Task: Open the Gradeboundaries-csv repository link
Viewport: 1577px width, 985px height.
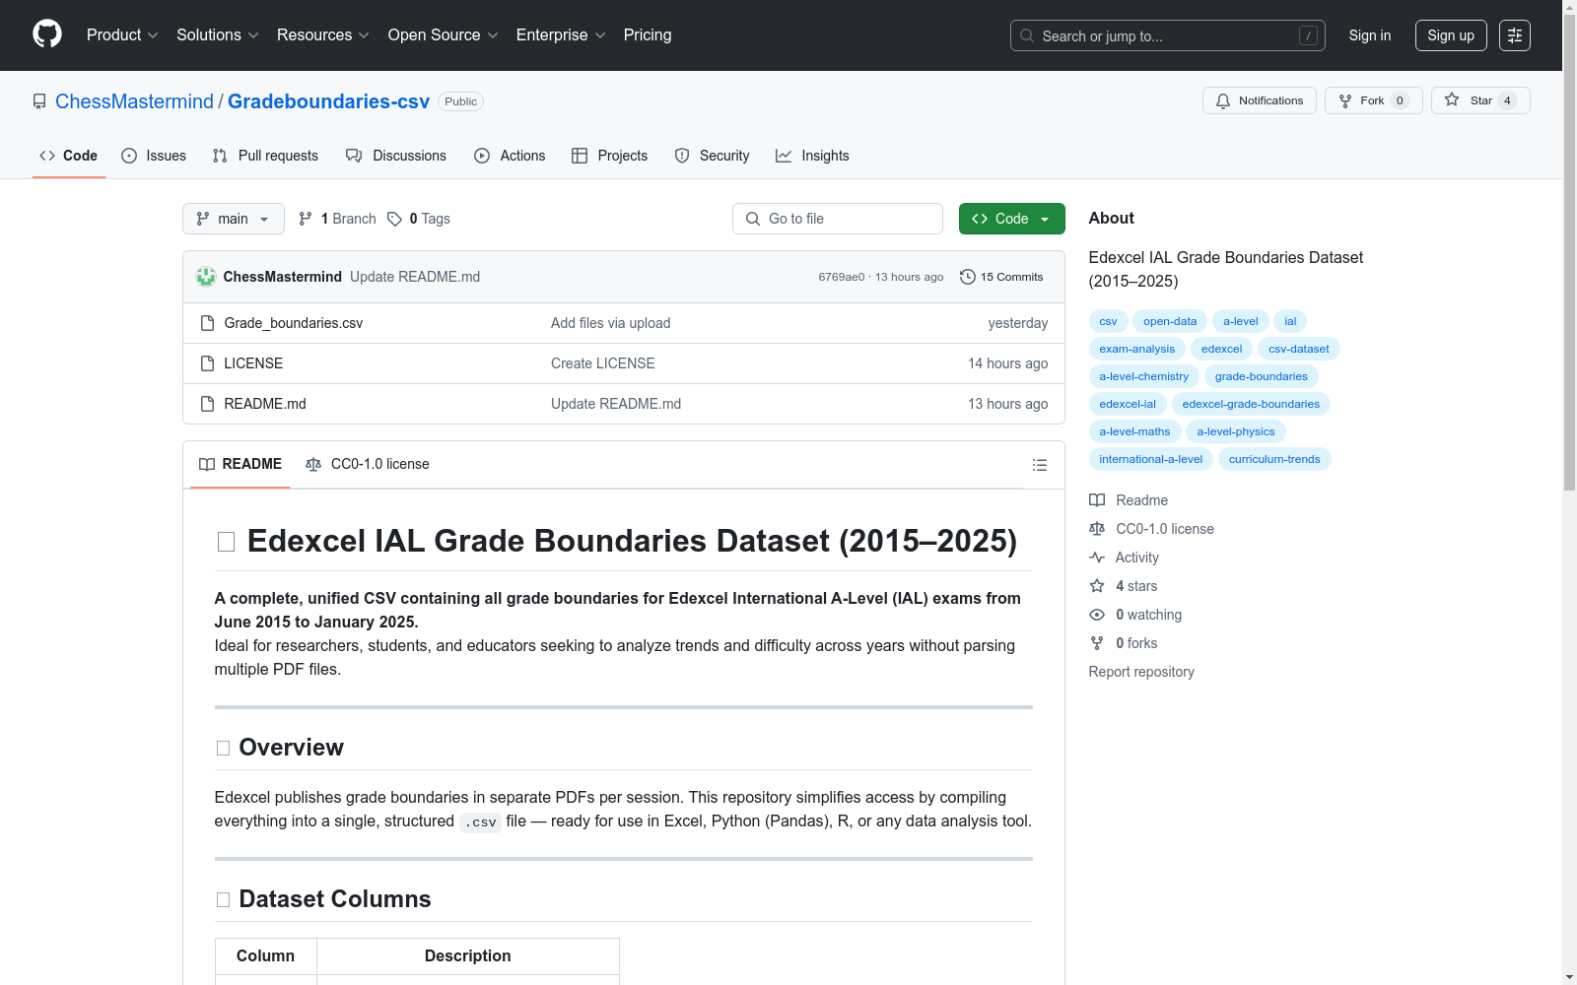Action: [328, 101]
